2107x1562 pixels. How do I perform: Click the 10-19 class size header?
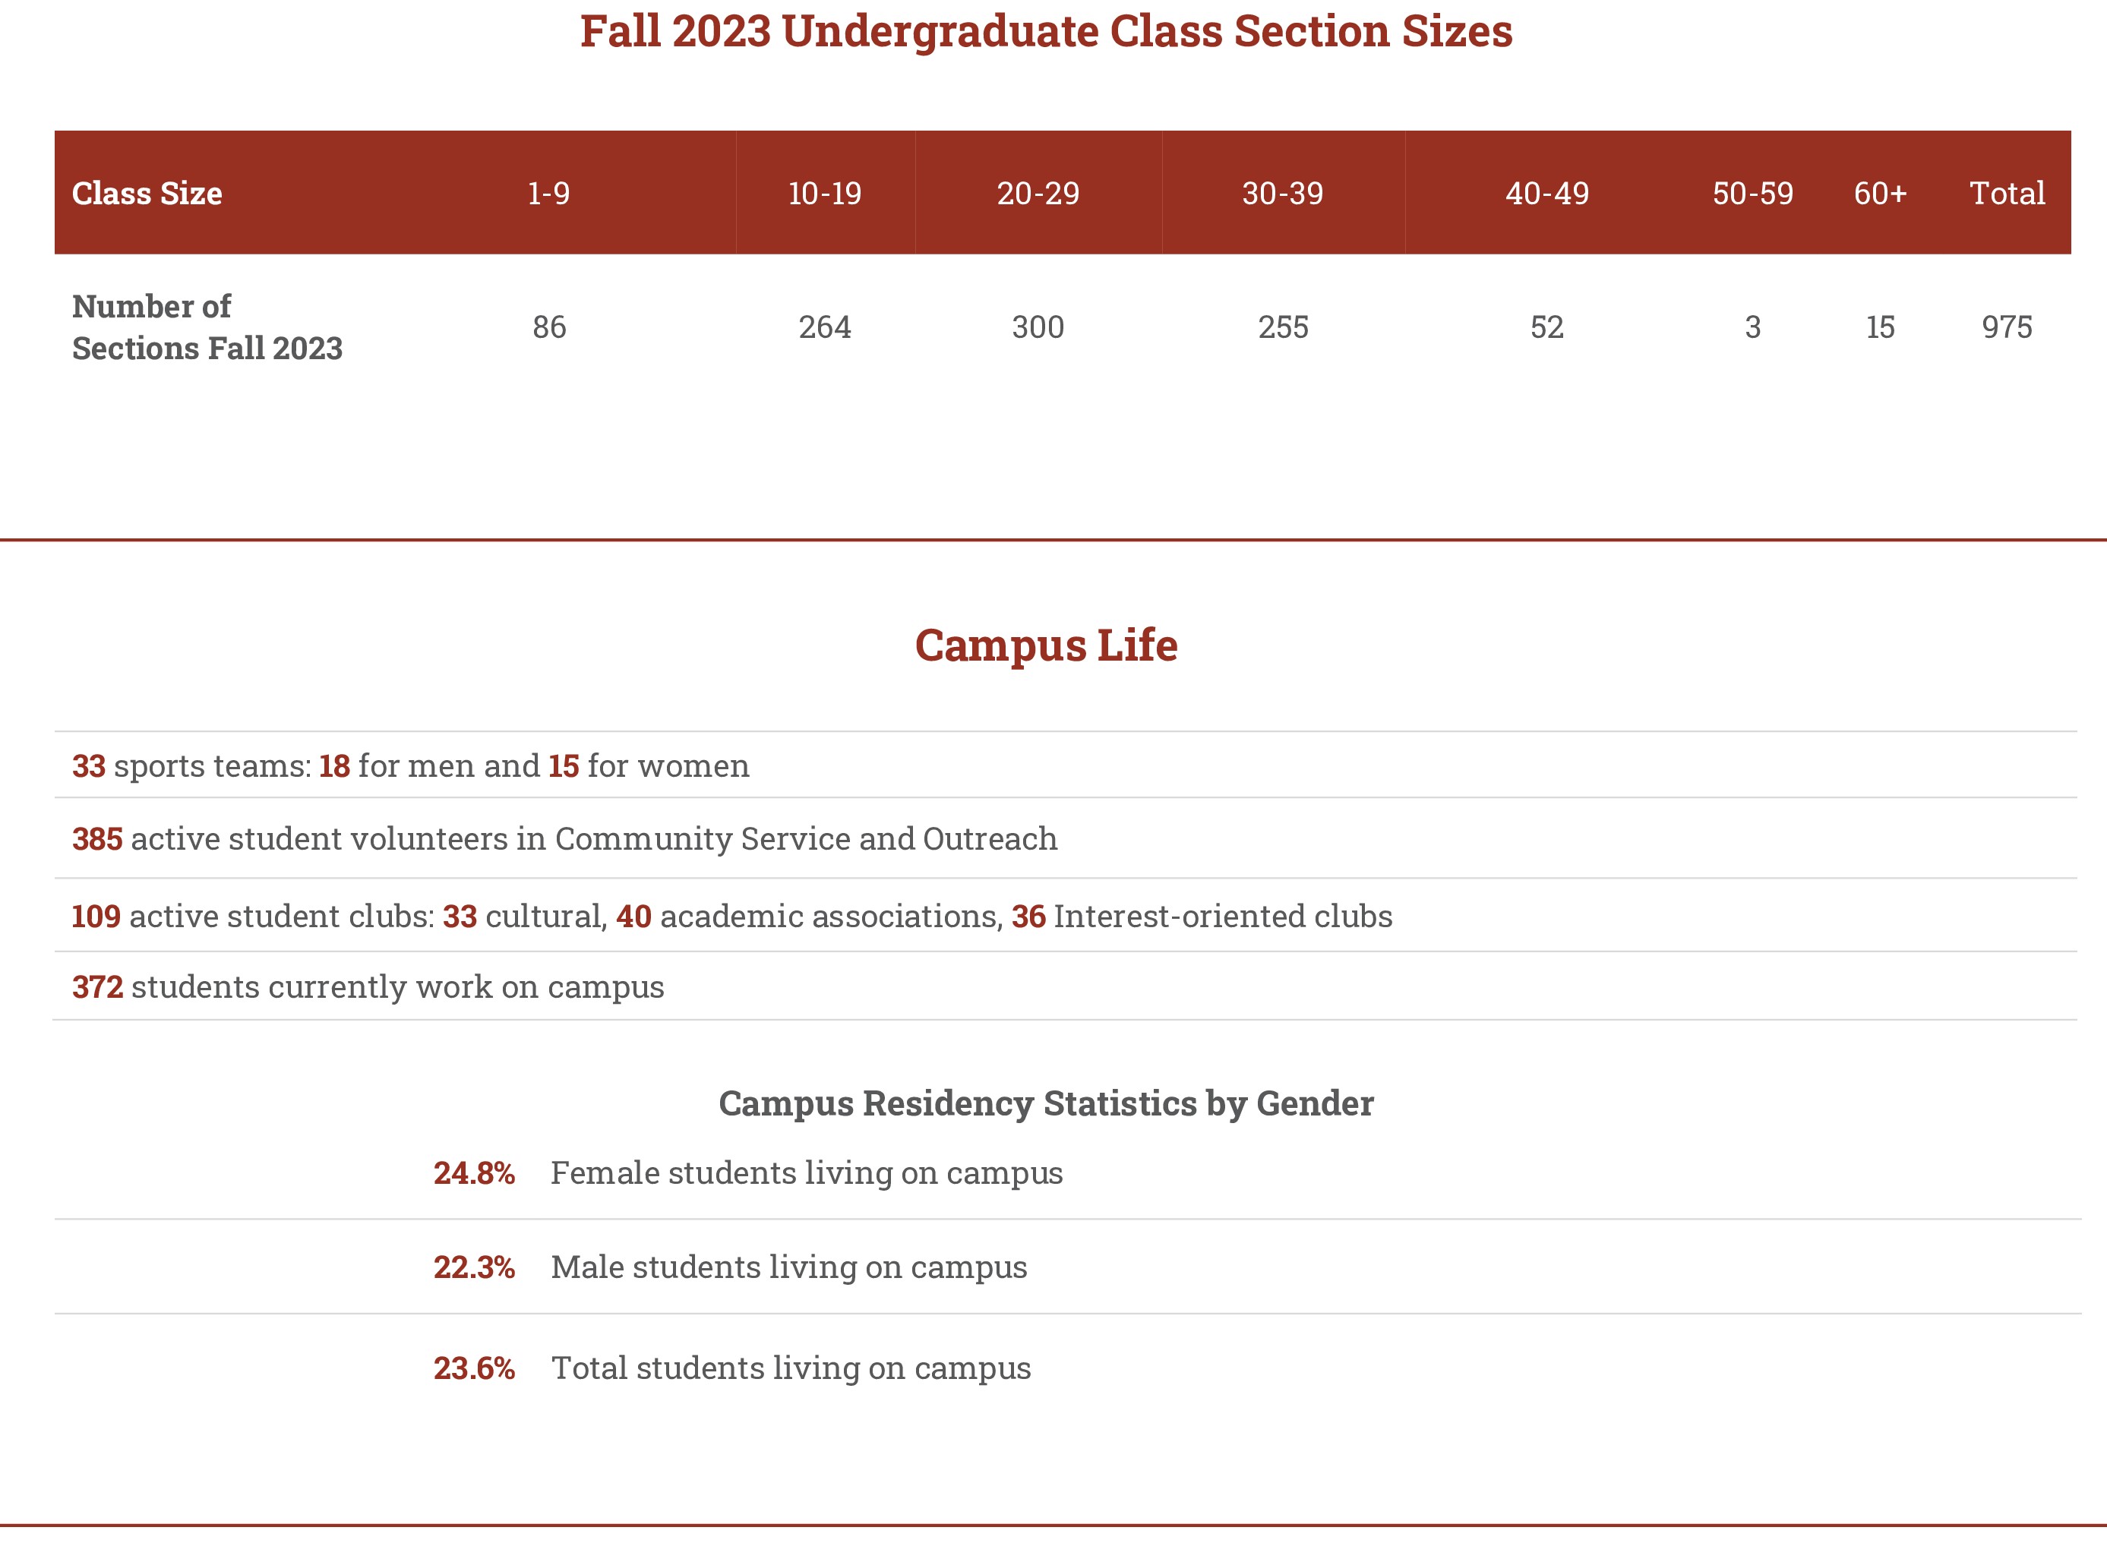[825, 193]
